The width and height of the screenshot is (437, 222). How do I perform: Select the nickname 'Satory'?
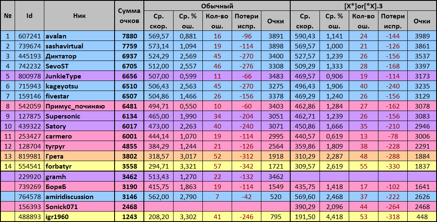(x=79, y=126)
